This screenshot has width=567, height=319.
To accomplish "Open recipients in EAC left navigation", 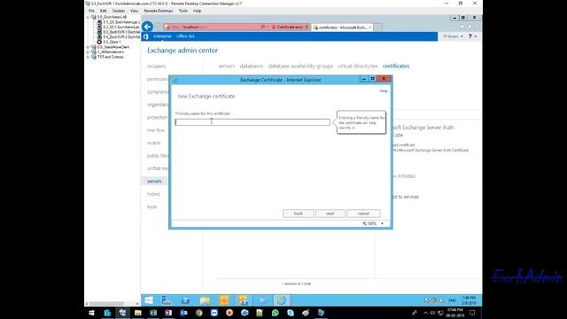I will click(156, 66).
